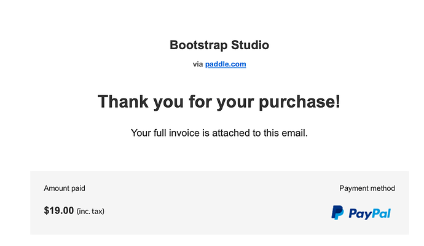Click the 'Your full invoice is attached' sentence
The width and height of the screenshot is (424, 246).
tap(219, 133)
